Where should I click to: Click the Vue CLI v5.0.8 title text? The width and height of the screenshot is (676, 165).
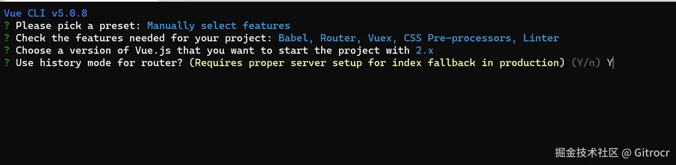coord(46,13)
